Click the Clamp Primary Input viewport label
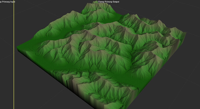Screen dimensions: 200x109 pos(8,2)
